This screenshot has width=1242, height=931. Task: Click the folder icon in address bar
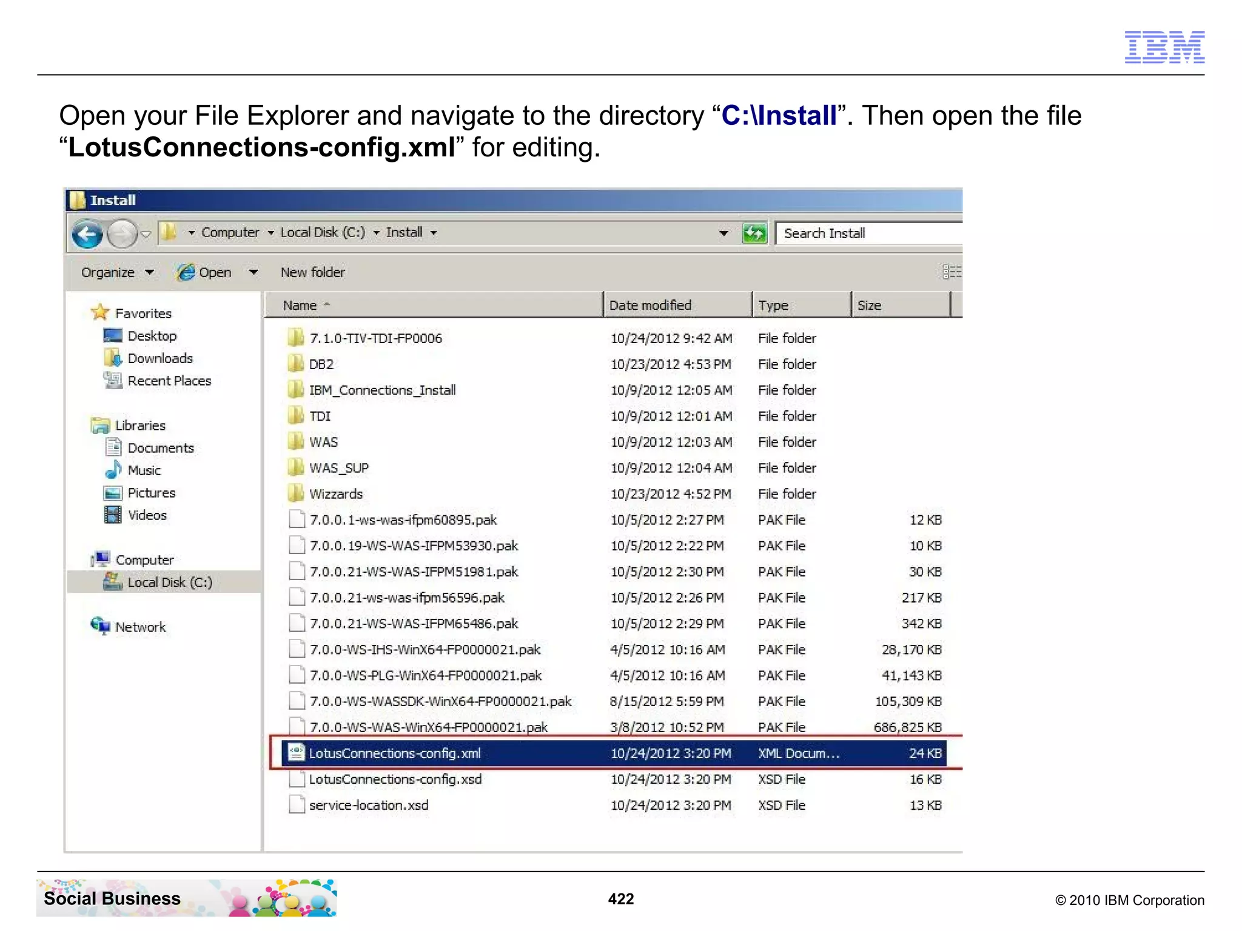click(x=169, y=232)
